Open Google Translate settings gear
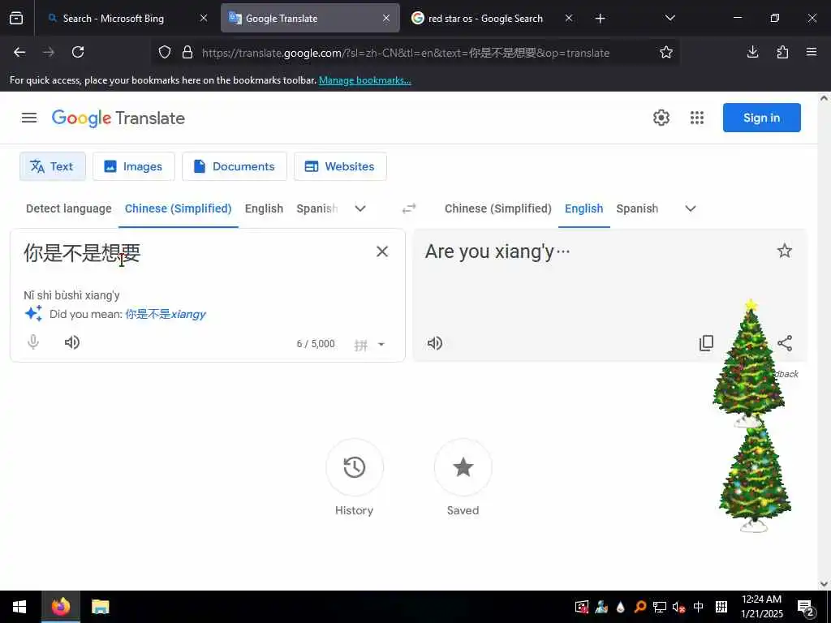This screenshot has height=623, width=831. click(x=661, y=118)
